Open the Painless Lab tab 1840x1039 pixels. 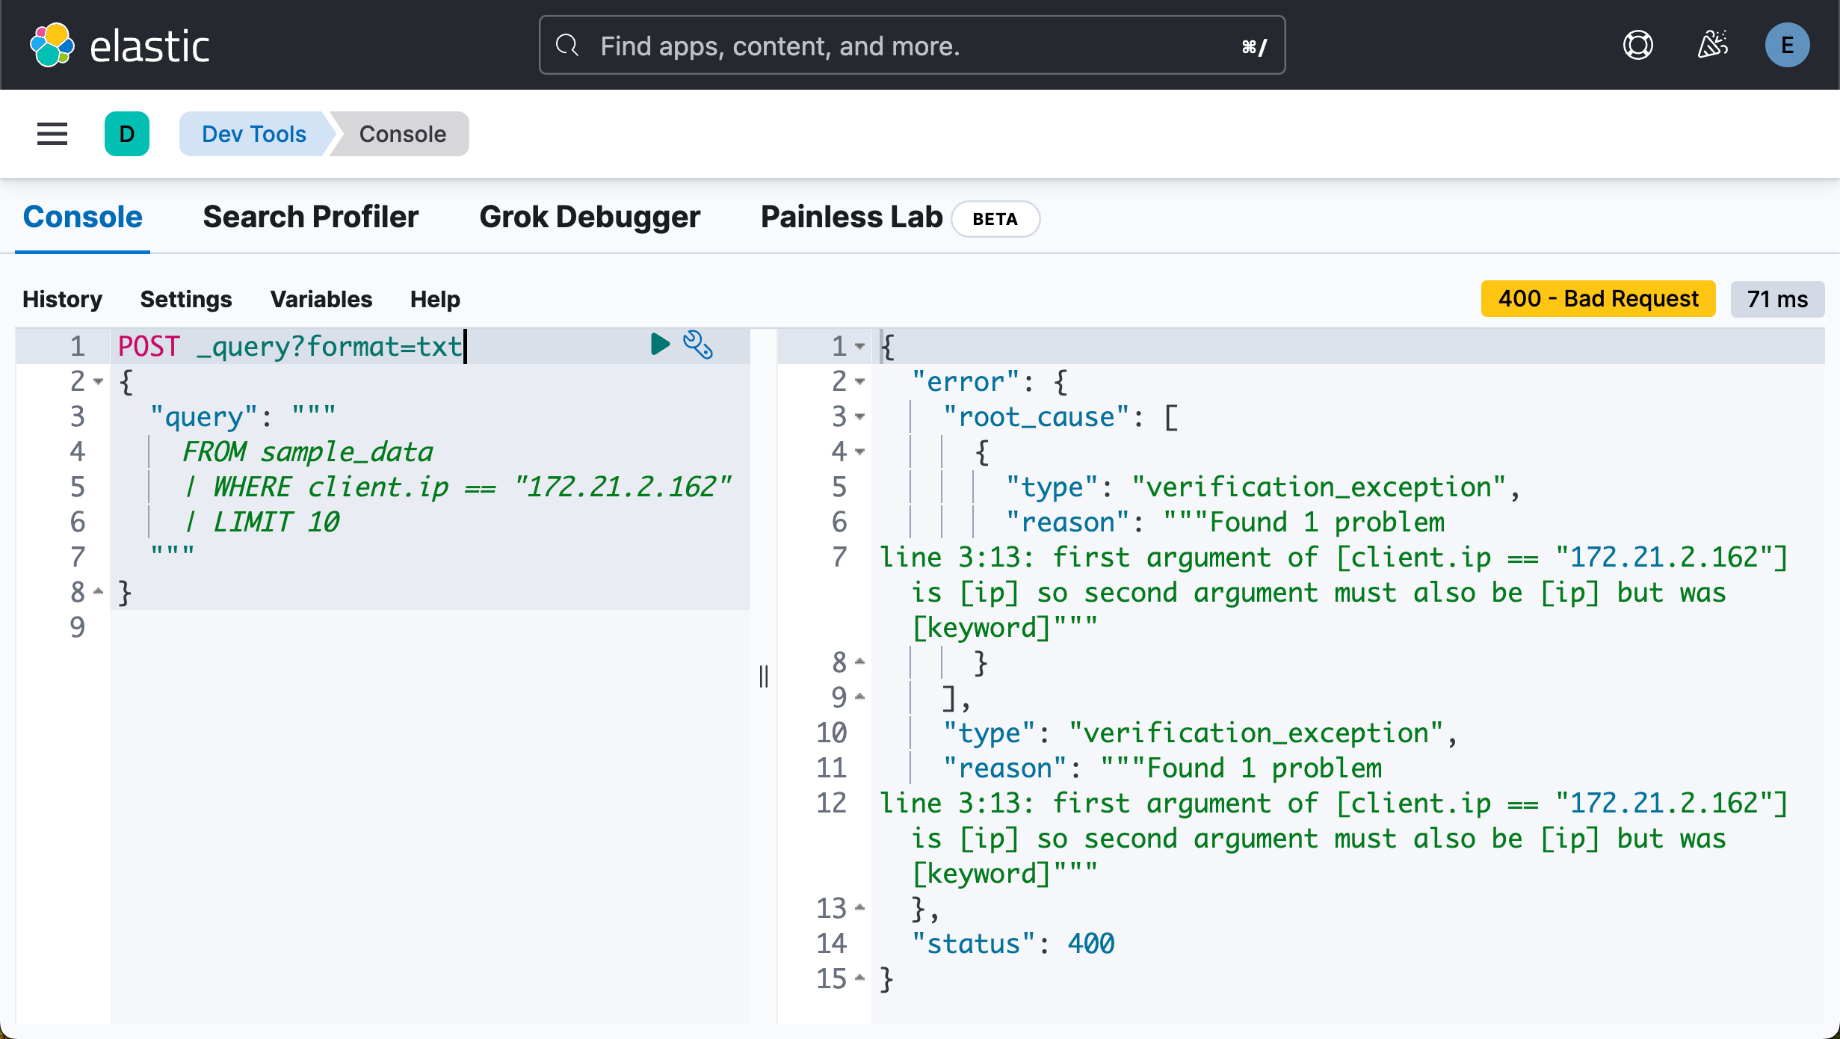pos(851,218)
